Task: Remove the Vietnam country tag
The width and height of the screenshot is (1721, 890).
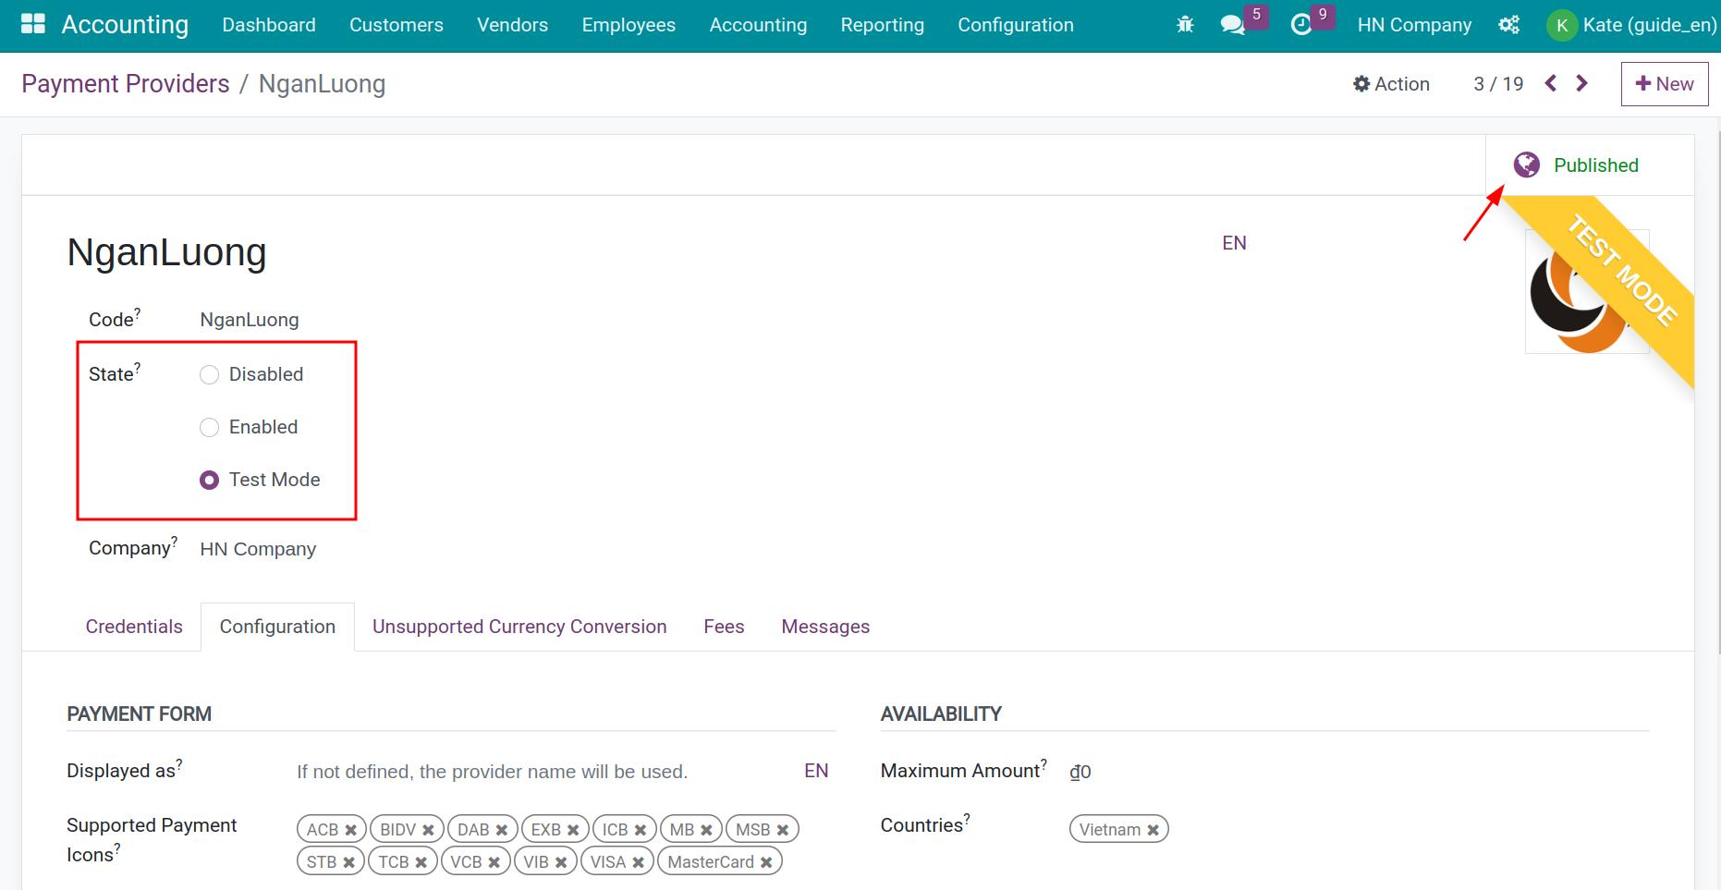Action: (x=1153, y=830)
